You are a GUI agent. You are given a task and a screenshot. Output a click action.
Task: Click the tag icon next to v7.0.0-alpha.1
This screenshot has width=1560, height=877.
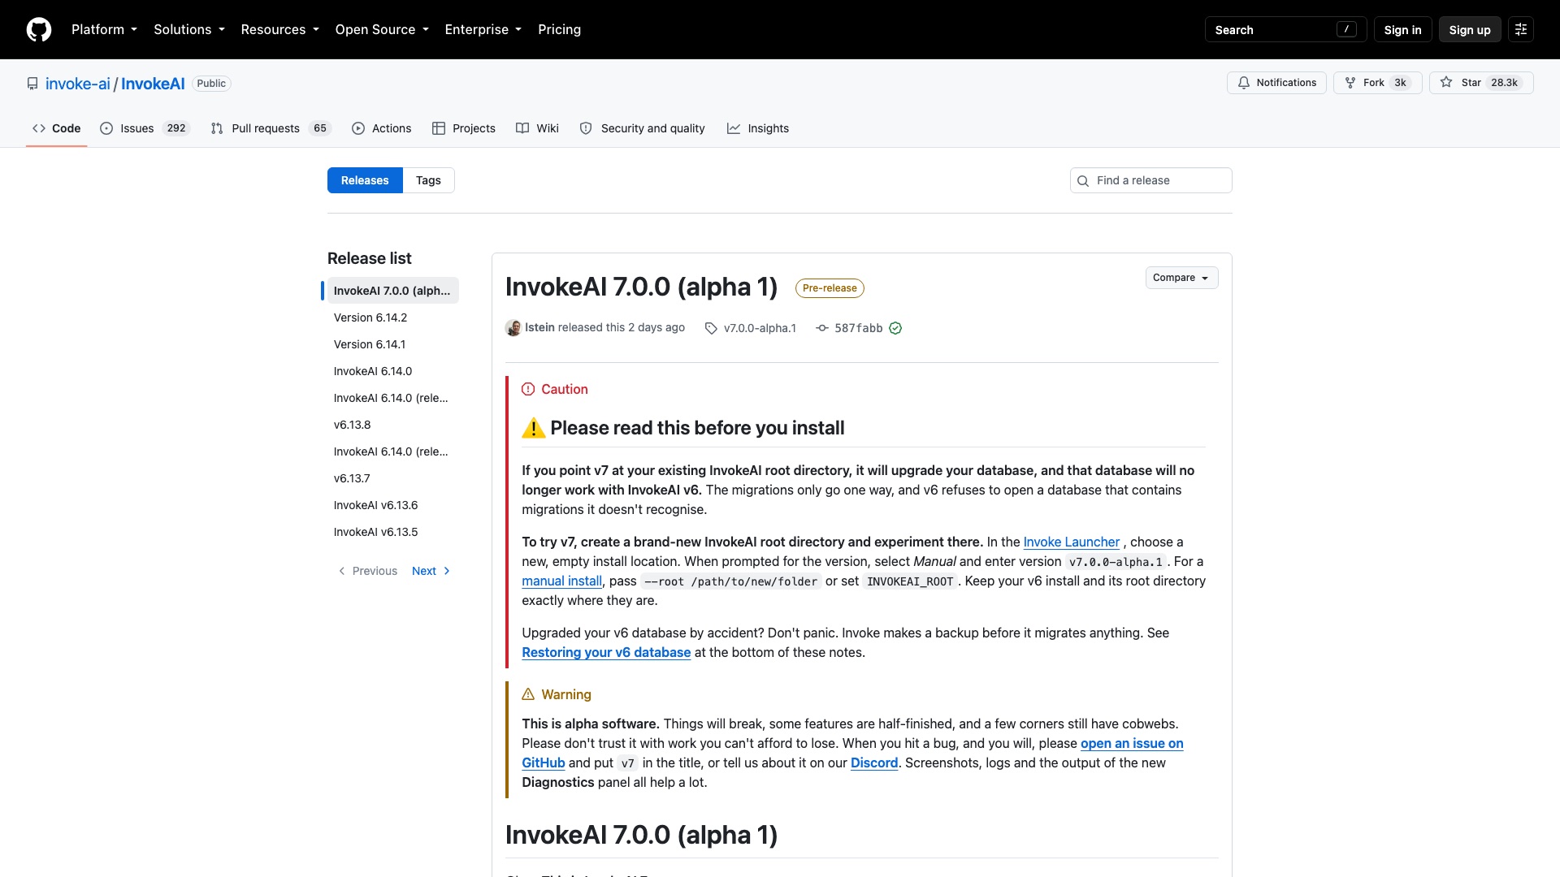pos(711,328)
